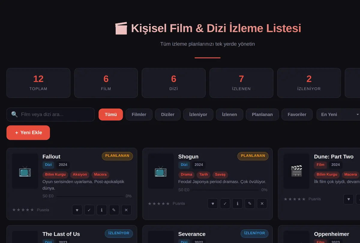The height and width of the screenshot is (243, 360).
Task: Edit Shogun entry with pencil icon
Action: pos(250,203)
